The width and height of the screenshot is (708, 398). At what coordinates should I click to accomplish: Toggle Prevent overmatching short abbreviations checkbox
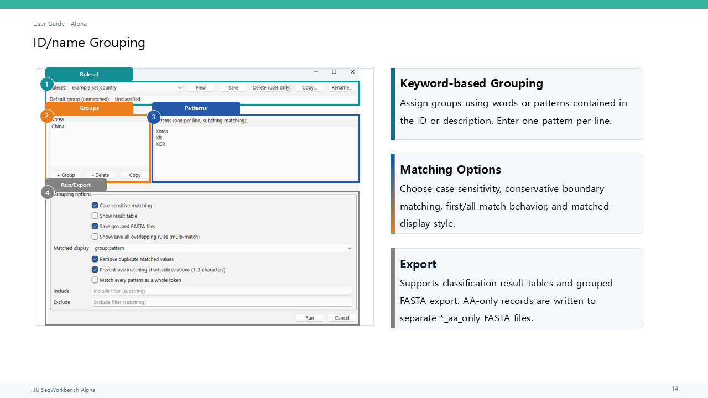[95, 269]
